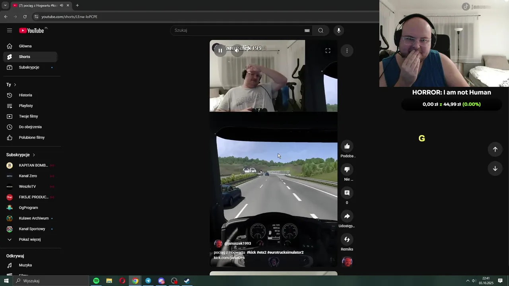Close the pociąg z Hogwartu tab
The image size is (509, 286).
pyautogui.click(x=68, y=6)
